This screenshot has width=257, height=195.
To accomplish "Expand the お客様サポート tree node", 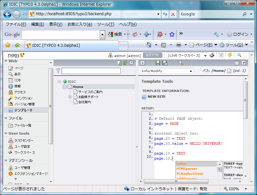I will tap(70, 97).
